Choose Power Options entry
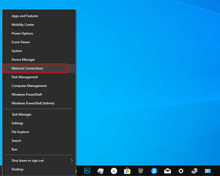The height and width of the screenshot is (176, 220). click(39, 33)
